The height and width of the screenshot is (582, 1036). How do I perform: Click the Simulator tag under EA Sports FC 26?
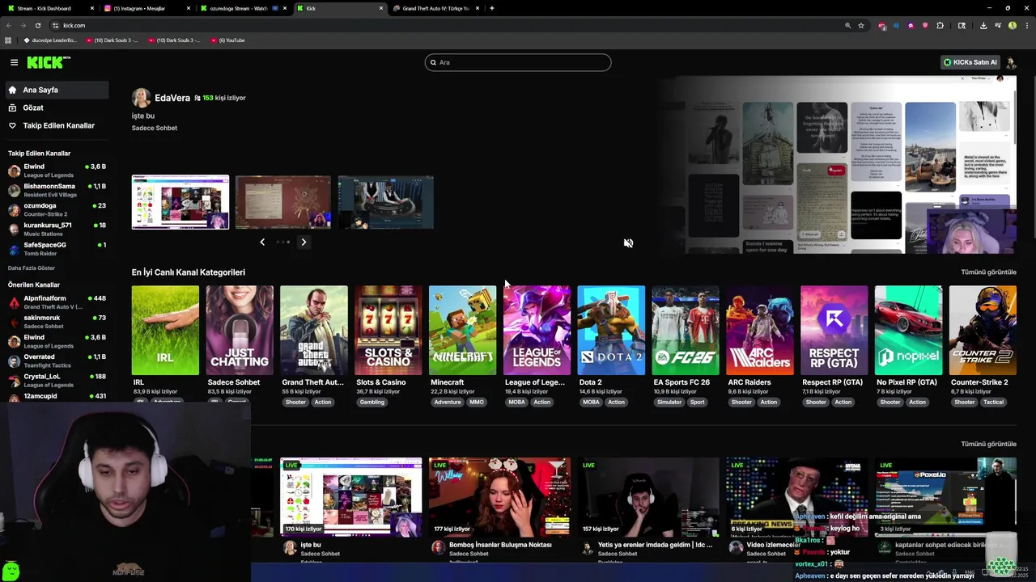669,402
